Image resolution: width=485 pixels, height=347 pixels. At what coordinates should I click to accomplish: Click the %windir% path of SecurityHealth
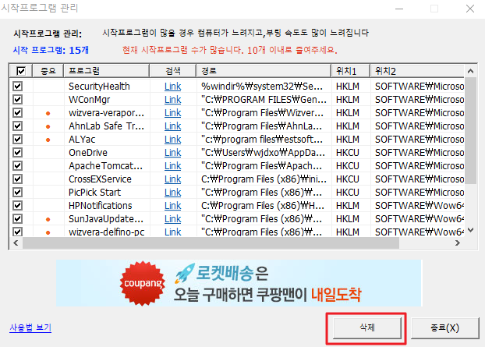(262, 87)
